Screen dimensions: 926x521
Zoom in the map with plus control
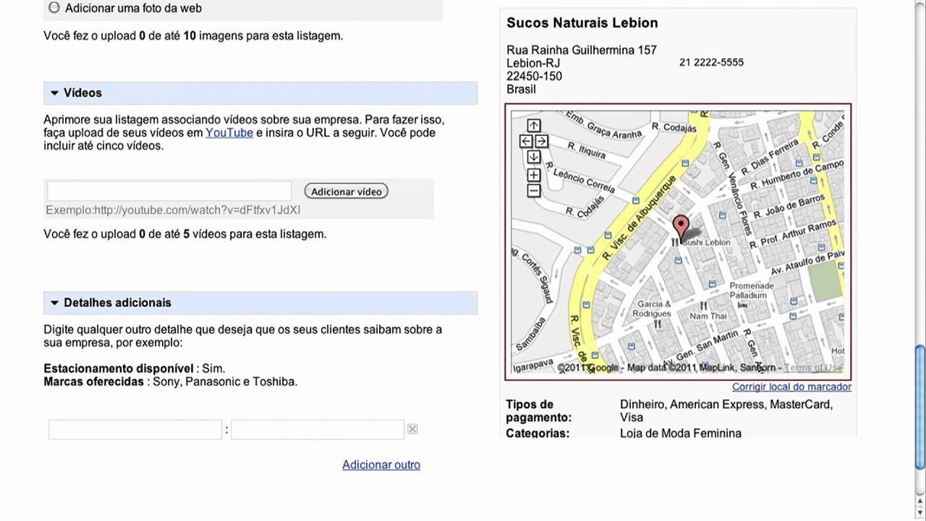click(x=533, y=175)
